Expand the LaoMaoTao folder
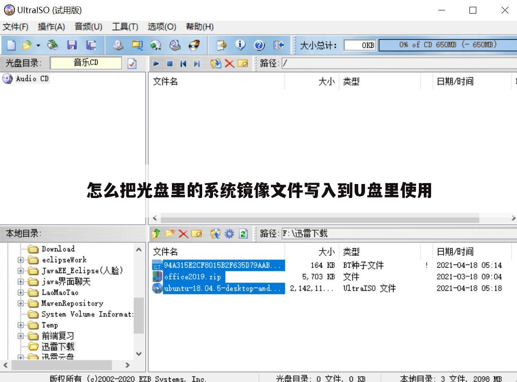The image size is (517, 382). tap(21, 292)
